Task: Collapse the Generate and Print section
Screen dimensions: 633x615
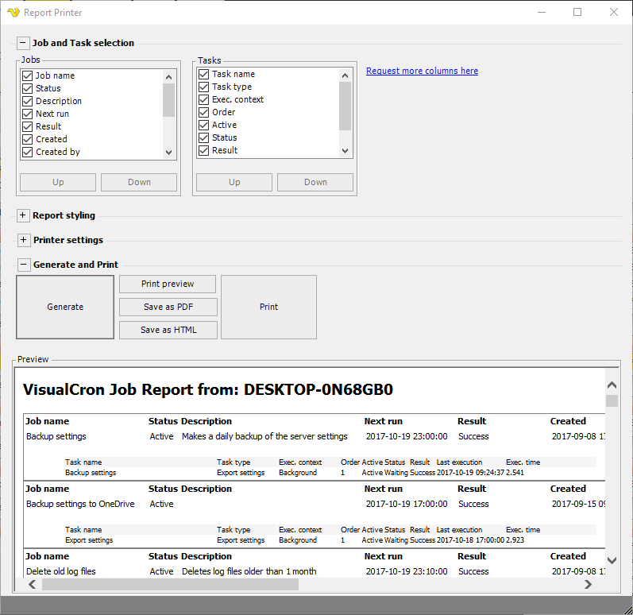Action: pyautogui.click(x=23, y=265)
